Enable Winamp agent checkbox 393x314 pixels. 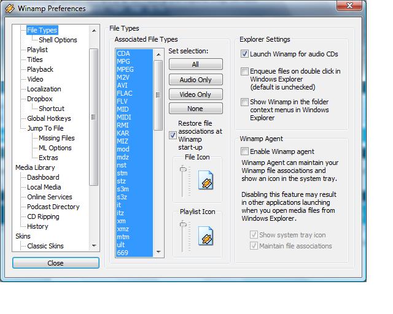(244, 151)
